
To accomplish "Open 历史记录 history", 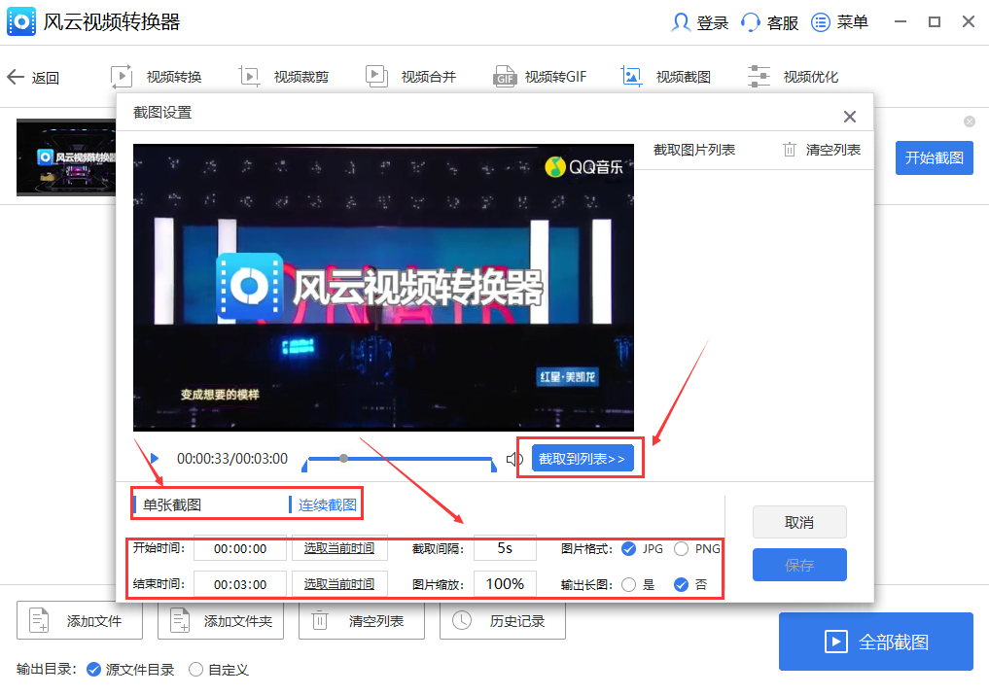I will point(503,621).
